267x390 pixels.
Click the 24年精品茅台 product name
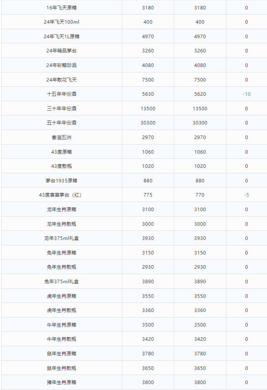point(61,51)
